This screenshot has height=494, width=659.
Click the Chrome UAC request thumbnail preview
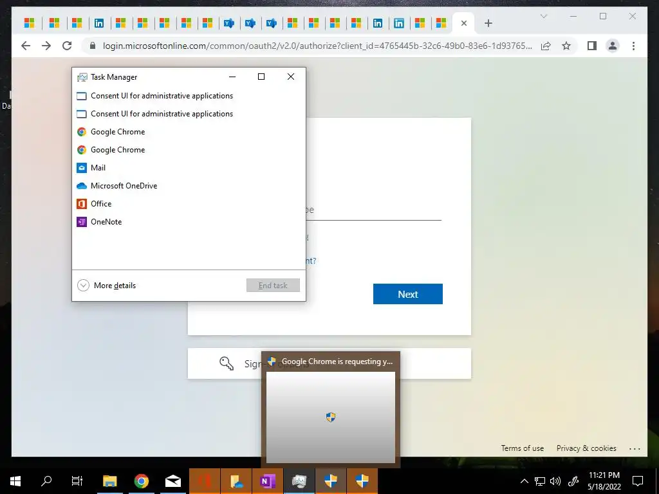(x=331, y=417)
